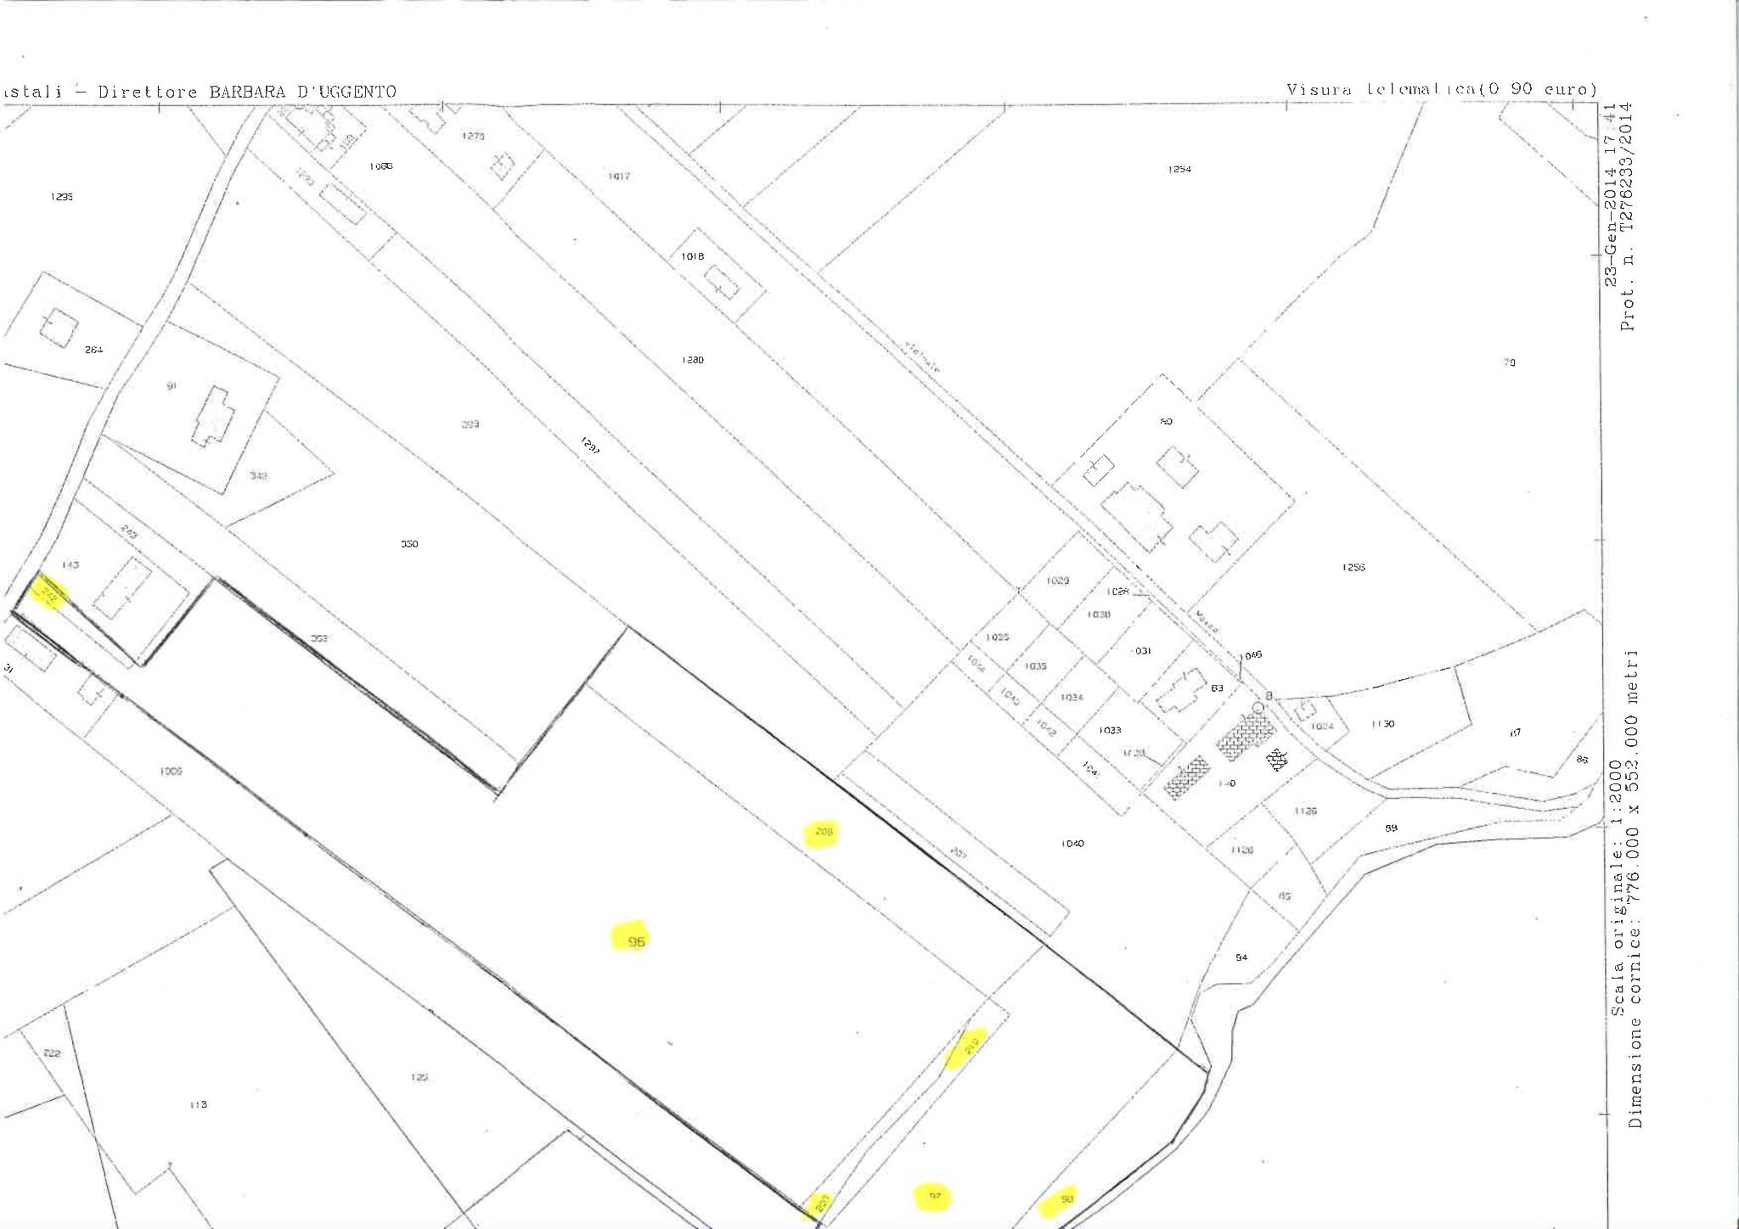Select the building footprint in parcel 63
Image resolution: width=1739 pixels, height=1229 pixels.
[x=1180, y=690]
